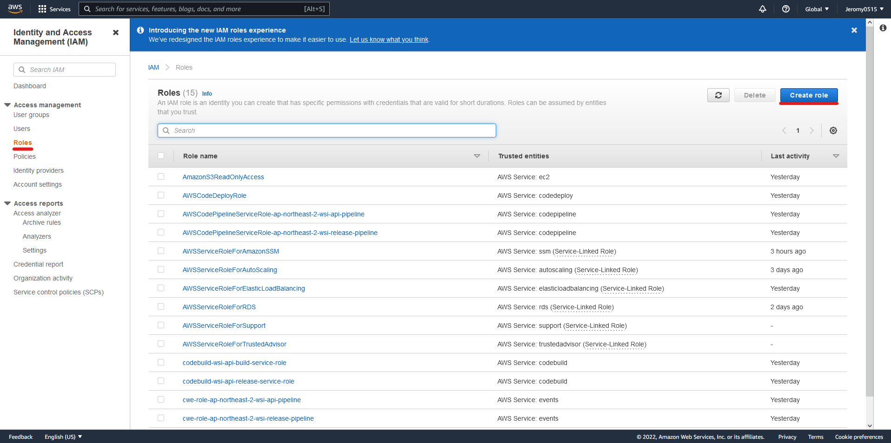891x443 pixels.
Task: Click the magnifier in the Search IAM box
Action: coord(22,70)
